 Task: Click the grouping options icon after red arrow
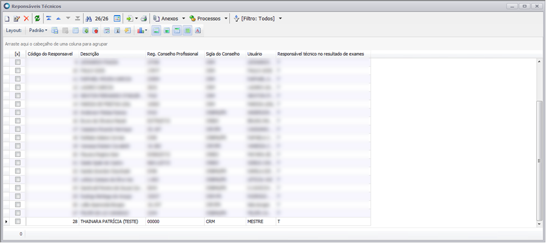[x=107, y=30]
